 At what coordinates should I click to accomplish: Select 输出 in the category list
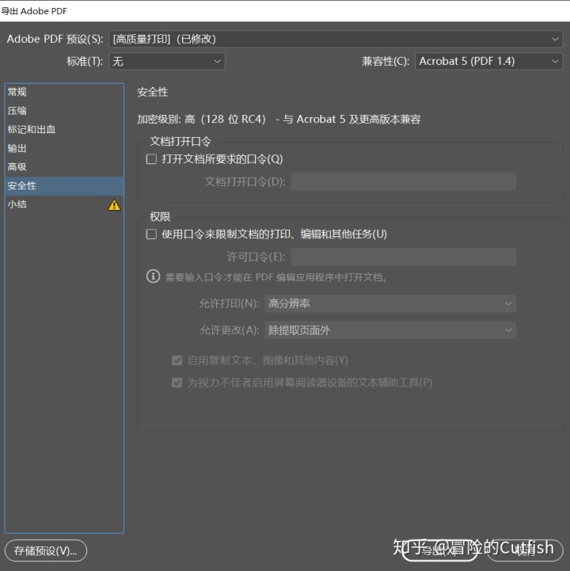pos(64,148)
